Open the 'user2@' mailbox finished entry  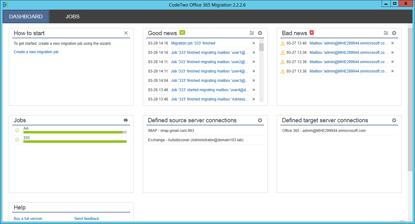pyautogui.click(x=210, y=62)
